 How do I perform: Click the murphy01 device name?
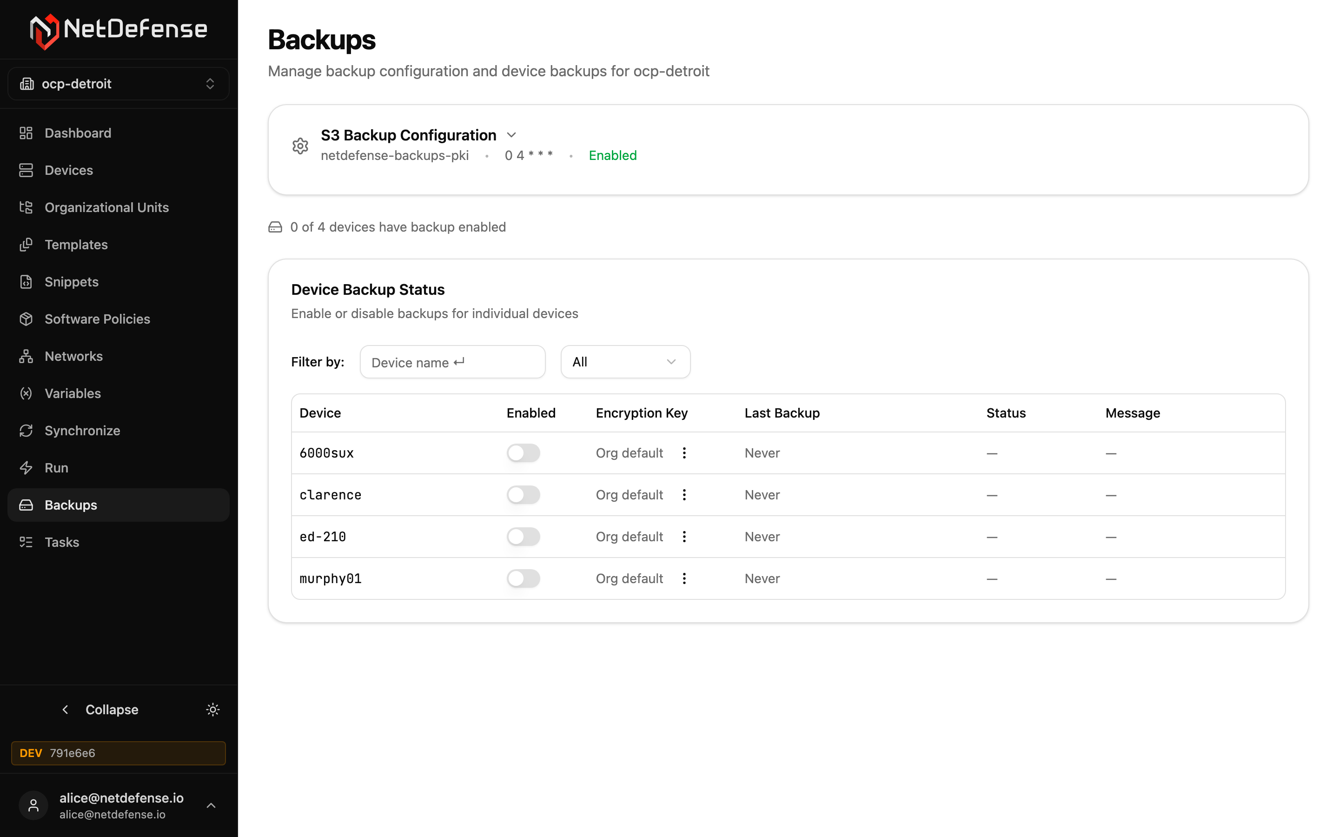(x=330, y=578)
